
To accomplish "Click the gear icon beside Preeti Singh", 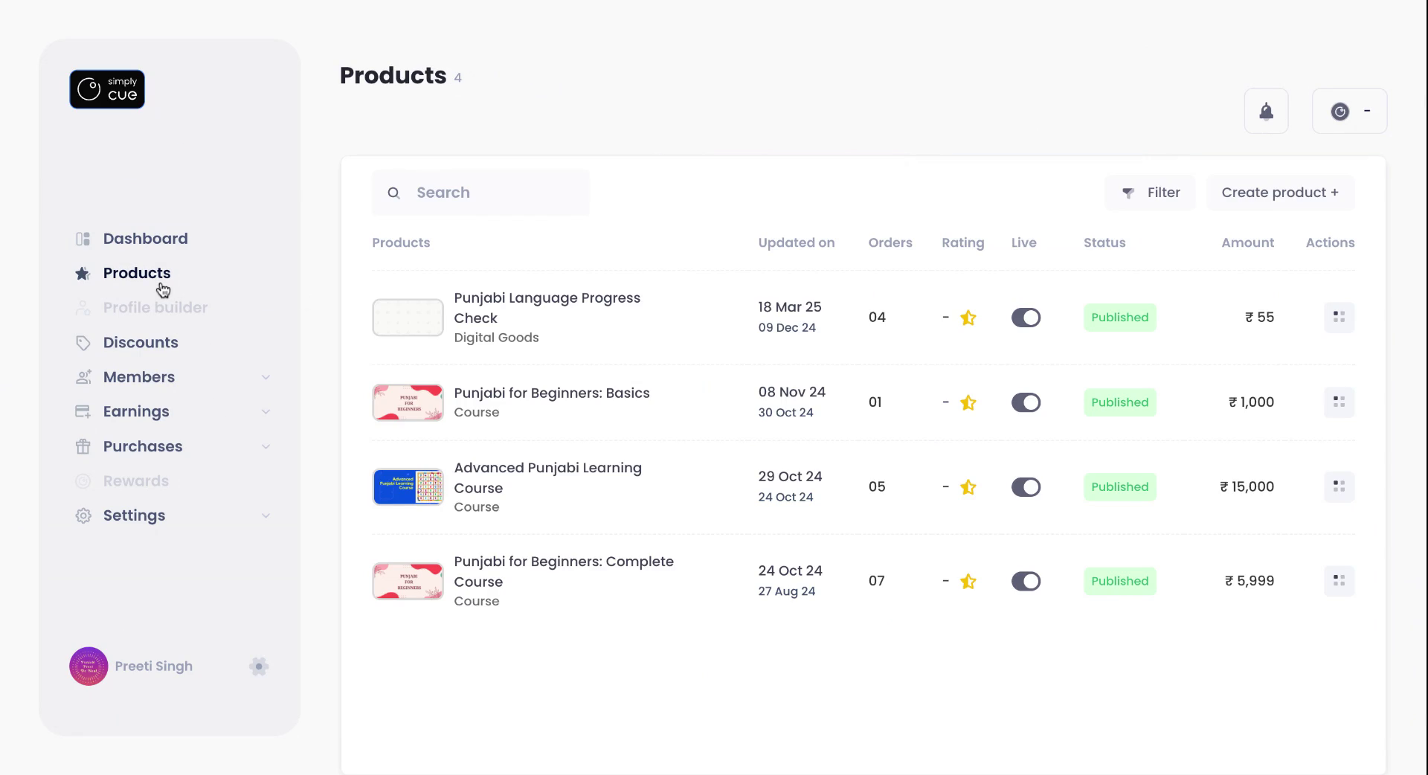I will point(259,666).
